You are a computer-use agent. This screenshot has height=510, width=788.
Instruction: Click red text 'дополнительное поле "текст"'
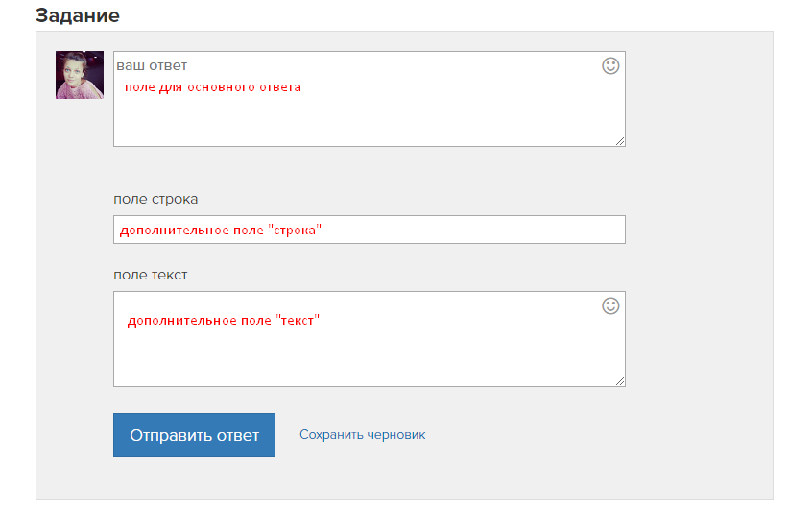point(223,321)
